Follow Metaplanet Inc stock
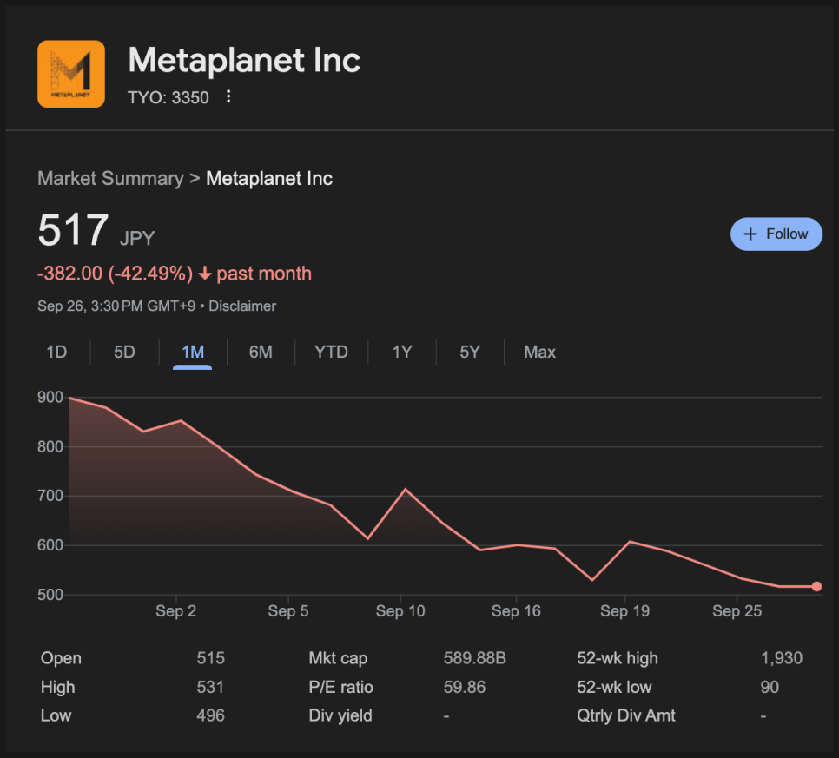Screen dimensions: 839x758 click(x=776, y=234)
